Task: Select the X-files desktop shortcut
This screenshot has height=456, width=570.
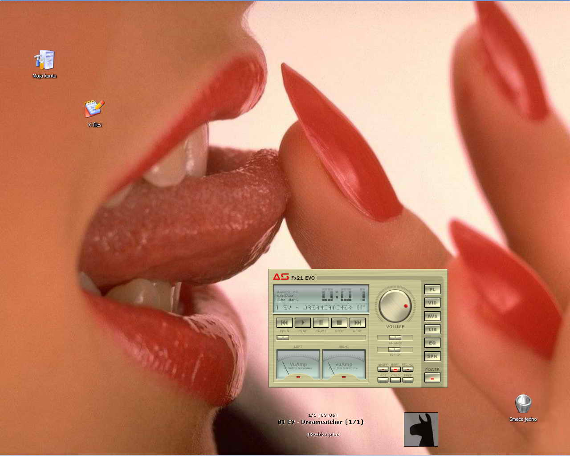Action: 94,114
